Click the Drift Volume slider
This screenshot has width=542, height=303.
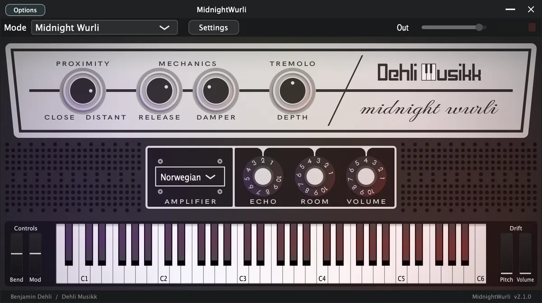coord(525,253)
